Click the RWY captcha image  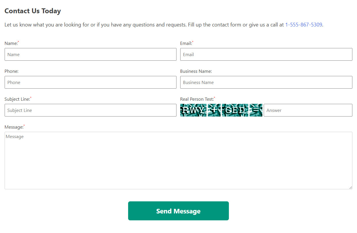pos(193,110)
